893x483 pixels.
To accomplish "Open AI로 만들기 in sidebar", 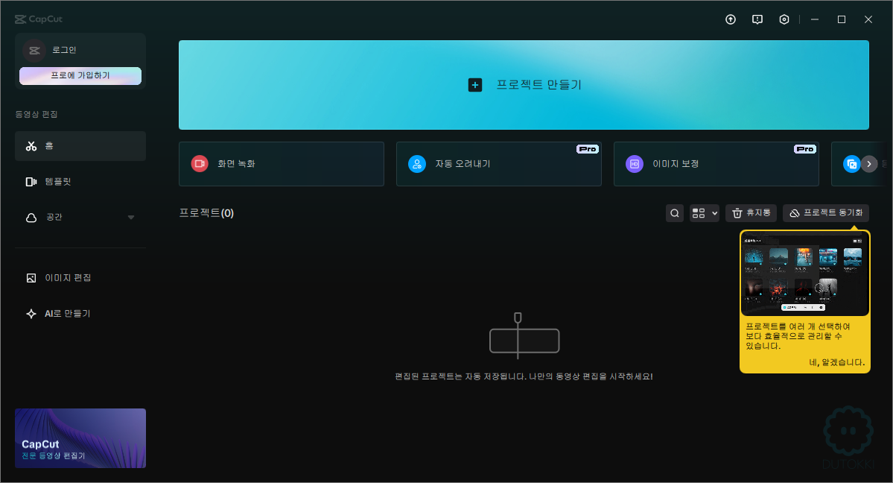I will coord(80,314).
